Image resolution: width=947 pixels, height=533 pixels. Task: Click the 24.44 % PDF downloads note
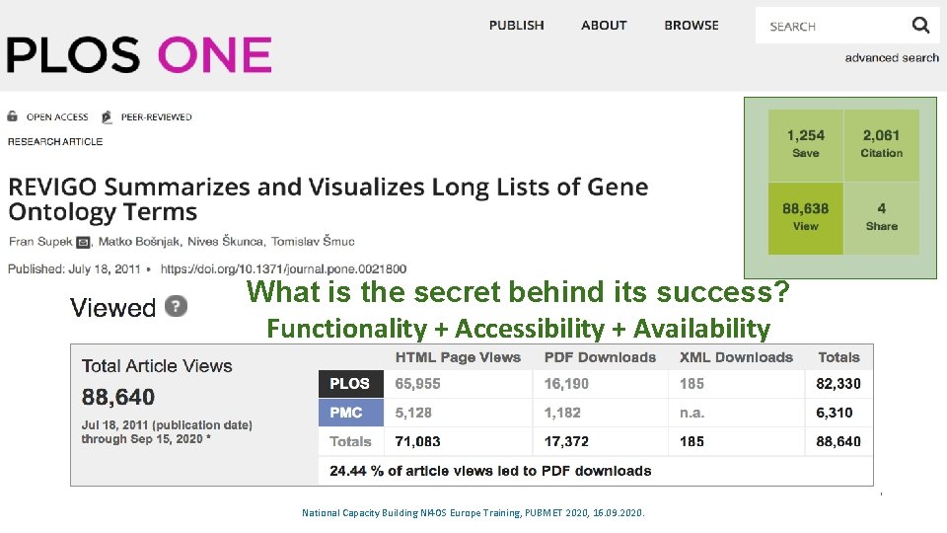(x=490, y=471)
